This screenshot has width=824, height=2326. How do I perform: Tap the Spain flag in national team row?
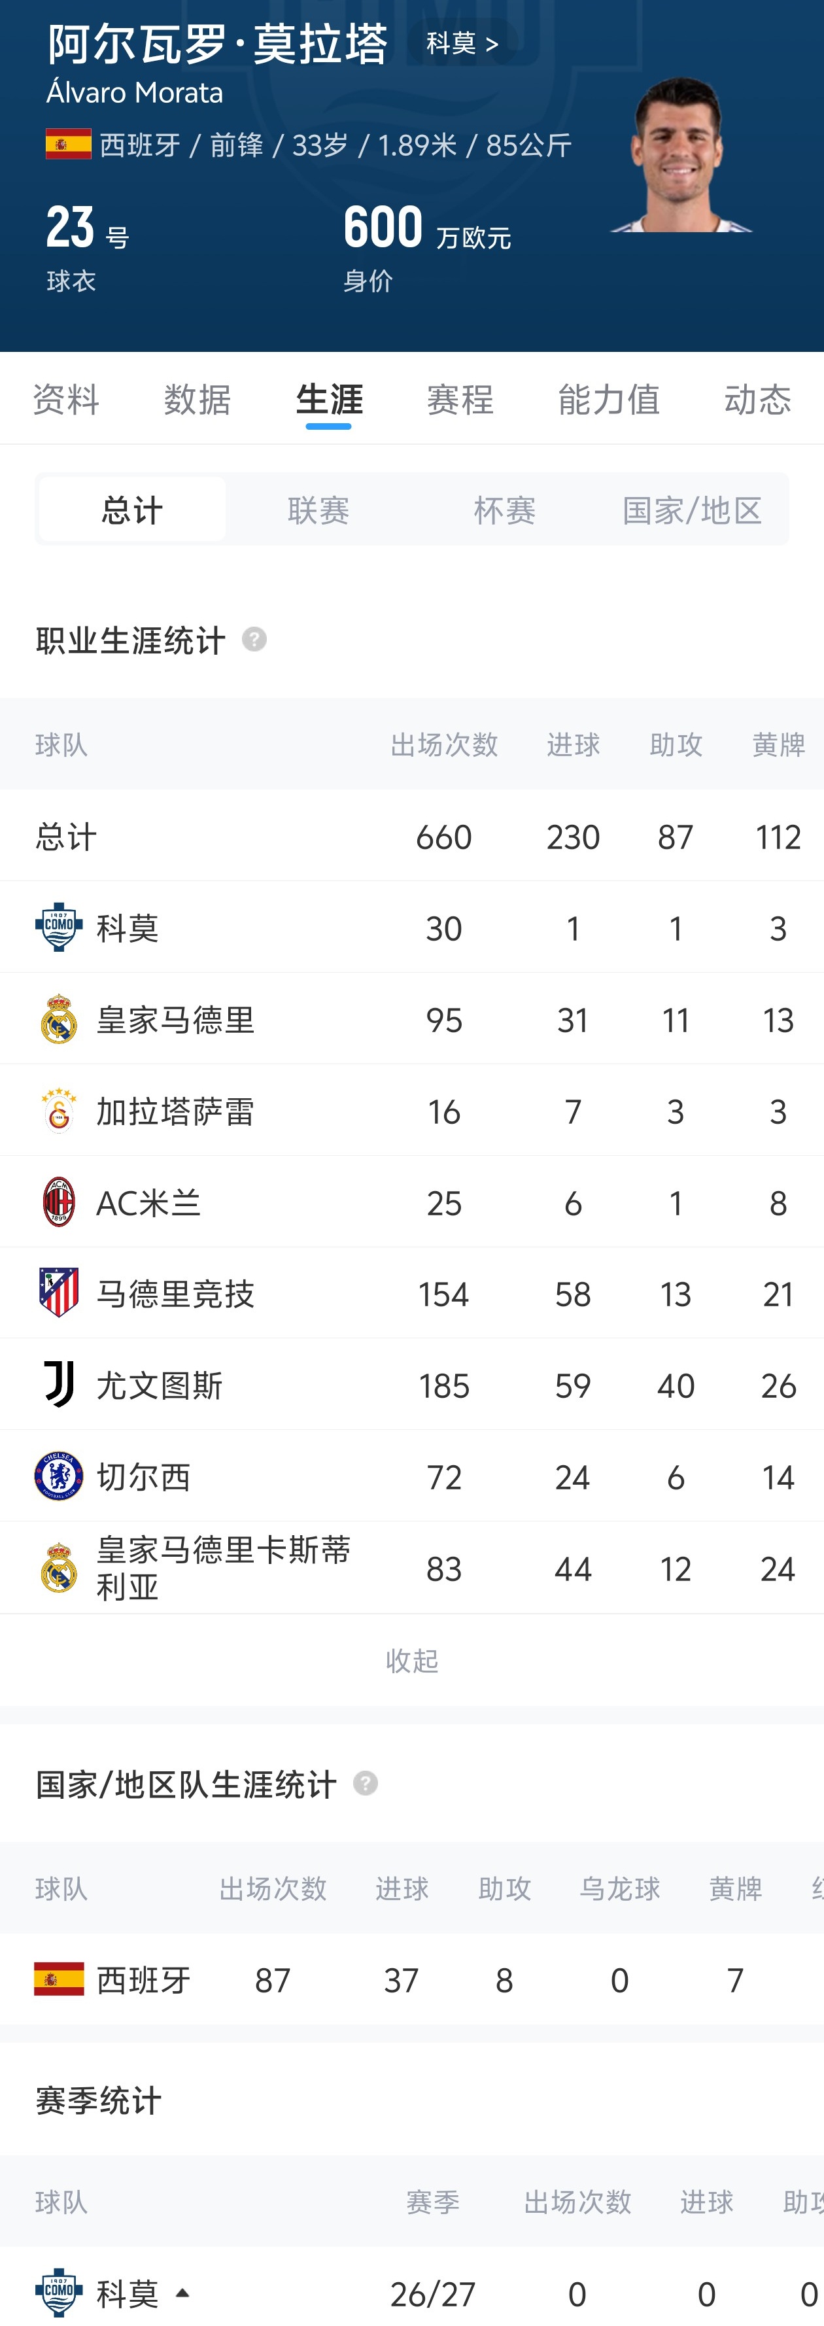click(59, 1979)
